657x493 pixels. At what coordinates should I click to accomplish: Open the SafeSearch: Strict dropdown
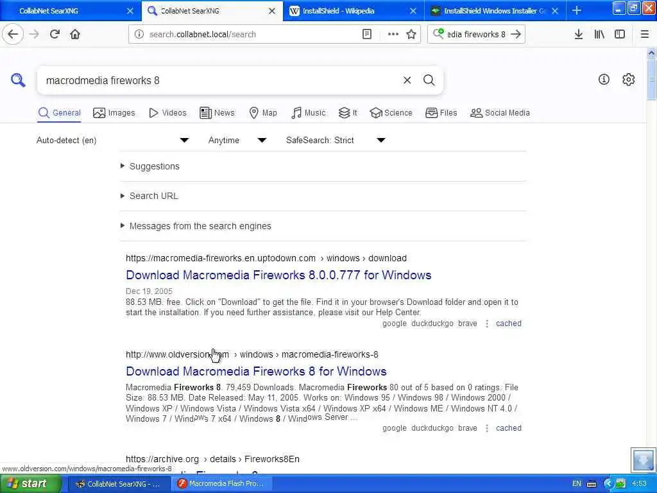click(336, 140)
